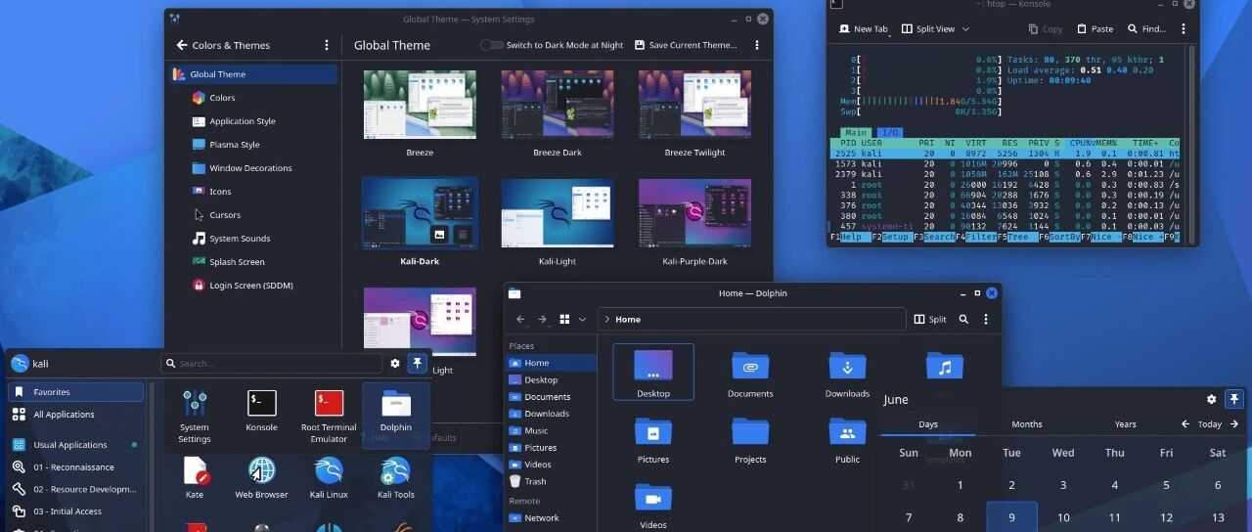Open 03 - Initial Access category
This screenshot has height=532, width=1252.
[x=75, y=511]
